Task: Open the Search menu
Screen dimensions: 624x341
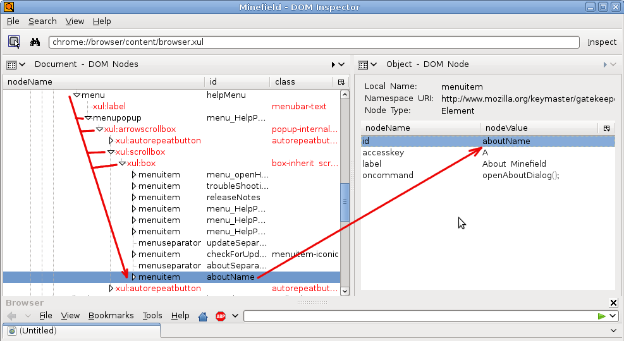Action: 42,21
